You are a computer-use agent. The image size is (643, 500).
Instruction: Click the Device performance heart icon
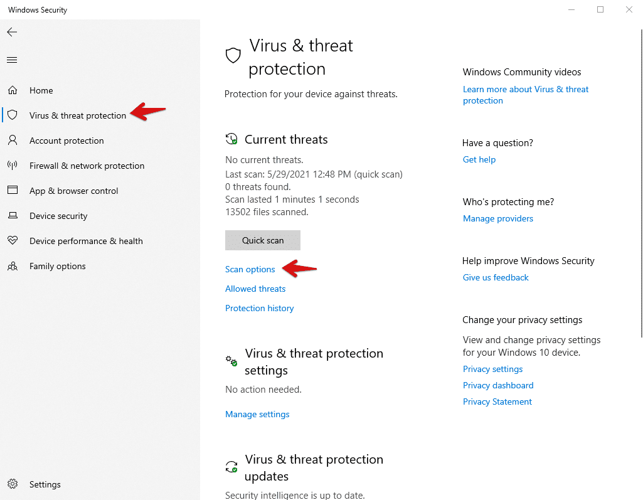tap(13, 240)
